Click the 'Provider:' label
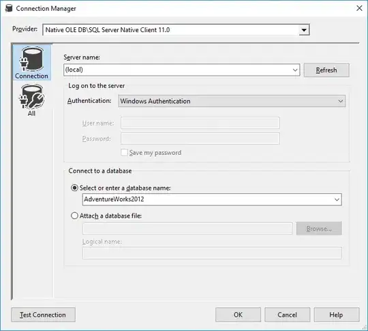Image resolution: width=368 pixels, height=331 pixels. pyautogui.click(x=25, y=29)
